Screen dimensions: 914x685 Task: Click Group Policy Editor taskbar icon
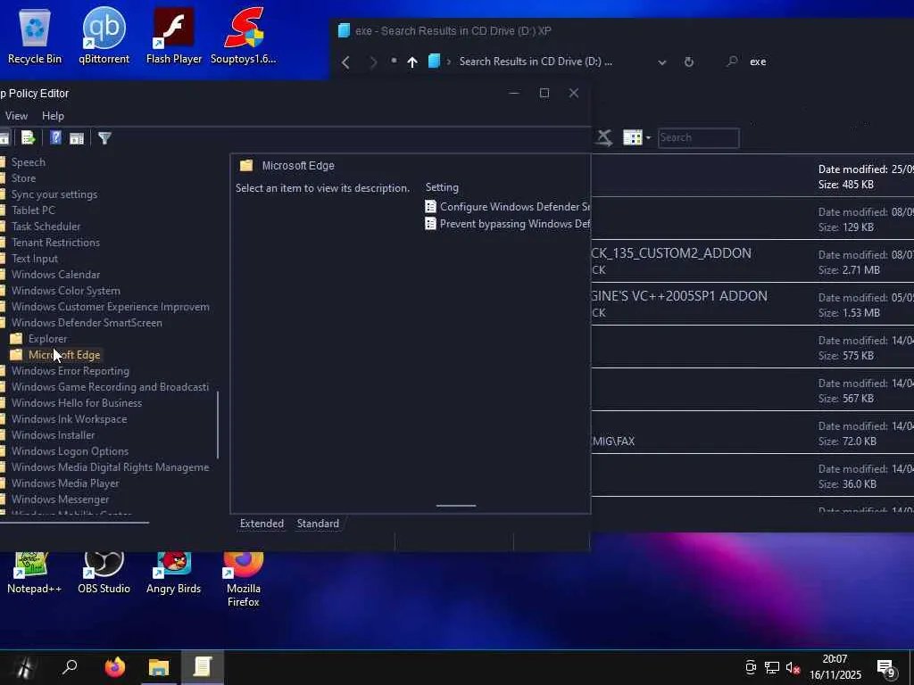(203, 667)
